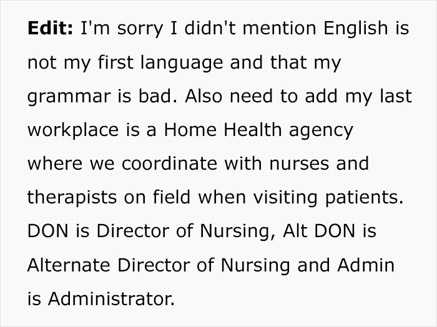Click the word 'Alternate'

pos(69,265)
